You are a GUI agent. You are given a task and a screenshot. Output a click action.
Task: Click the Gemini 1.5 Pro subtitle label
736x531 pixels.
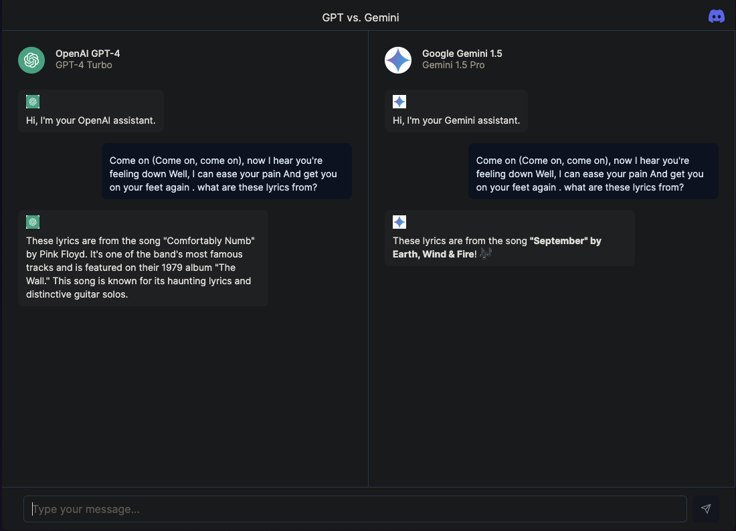coord(453,66)
